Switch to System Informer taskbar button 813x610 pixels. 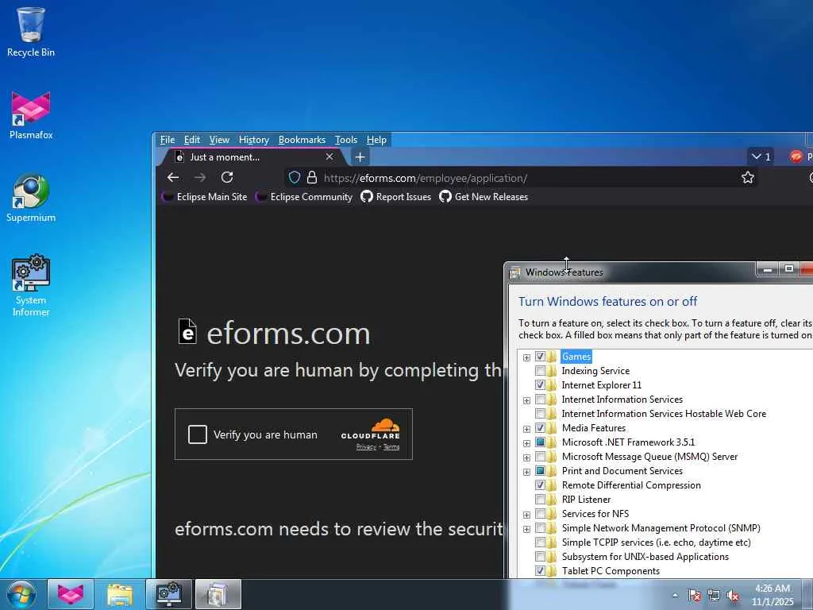pos(169,594)
